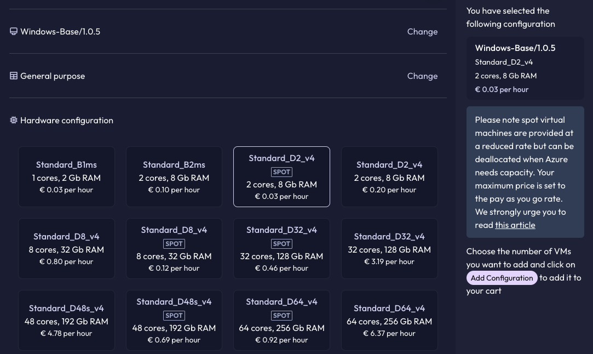Viewport: 593px width, 354px height.
Task: Click '2 cores, 8 Gb RAM' in summary panel
Action: (x=505, y=76)
